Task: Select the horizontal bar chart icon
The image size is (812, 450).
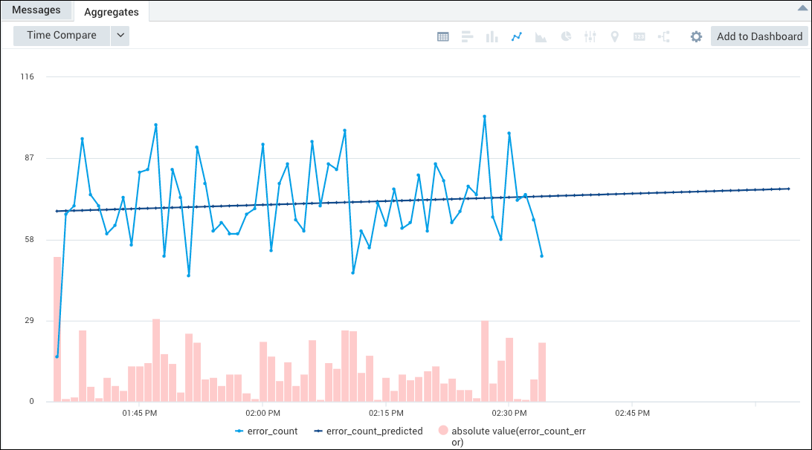Action: coord(467,36)
